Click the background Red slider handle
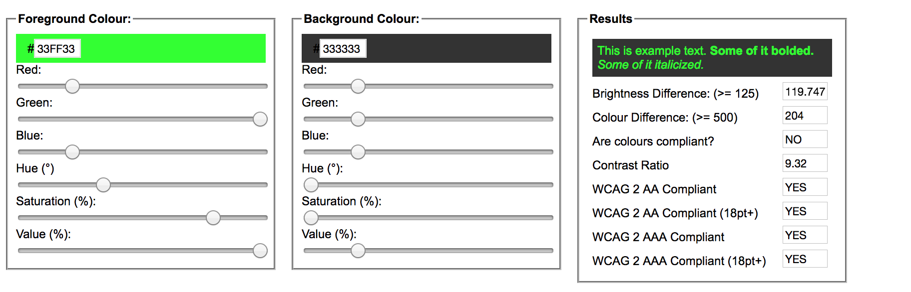The width and height of the screenshot is (911, 292). coord(358,86)
